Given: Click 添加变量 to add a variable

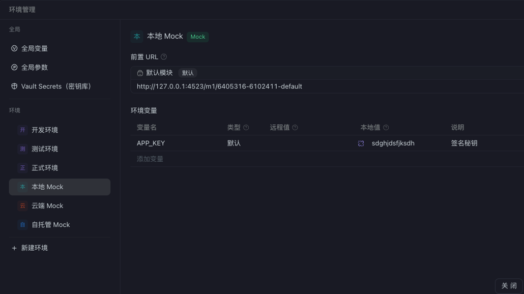Looking at the screenshot, I should pos(150,159).
